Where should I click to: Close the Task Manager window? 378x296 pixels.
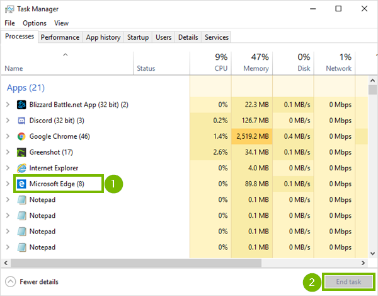[x=364, y=9]
